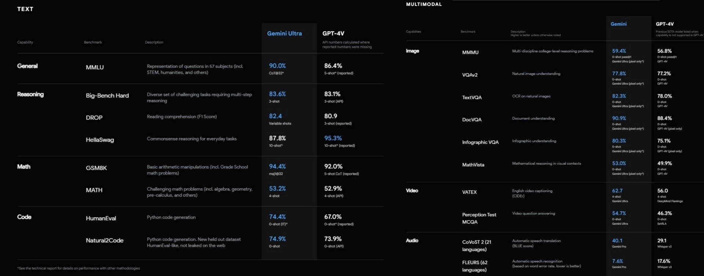Select the MMMU benchmark label
This screenshot has height=276, width=704.
[x=470, y=52]
